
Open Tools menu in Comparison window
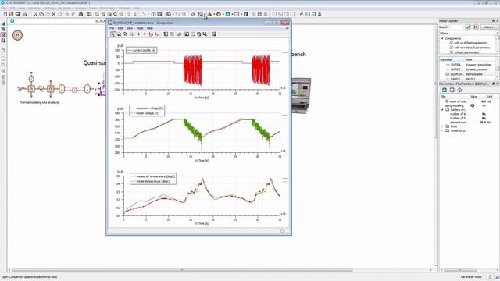click(140, 28)
